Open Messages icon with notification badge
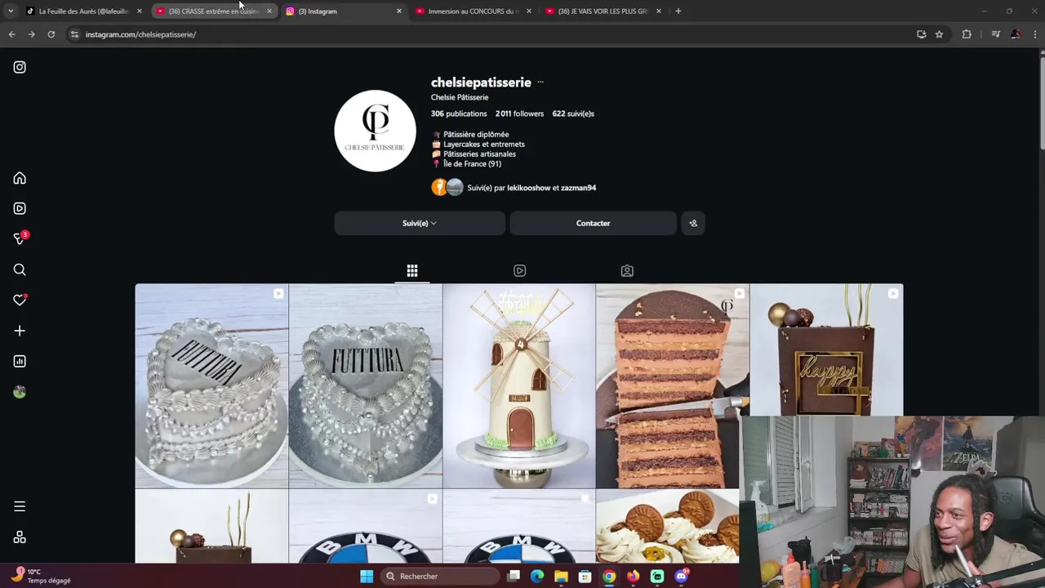Screen dimensions: 1045x588 click(20, 238)
